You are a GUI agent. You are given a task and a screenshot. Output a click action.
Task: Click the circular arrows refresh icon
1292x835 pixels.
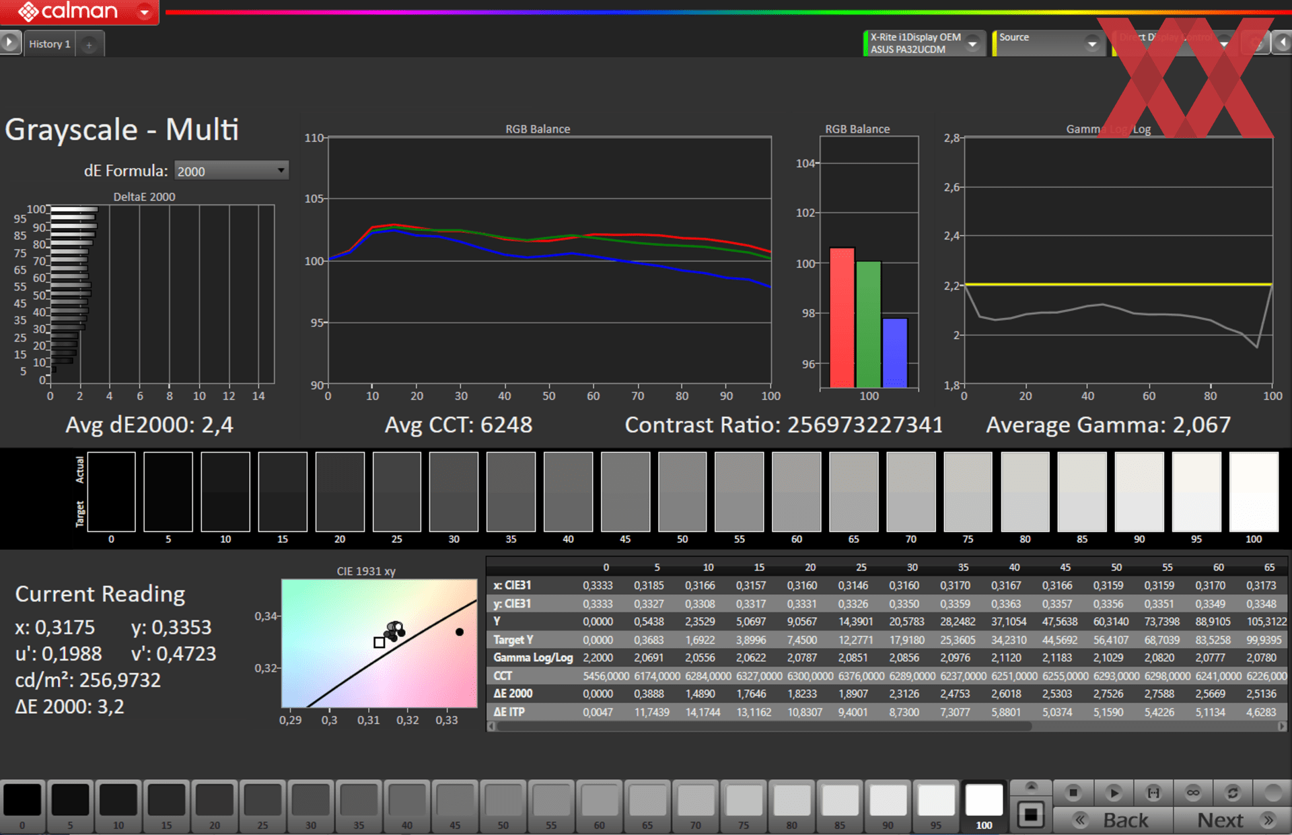pyautogui.click(x=1233, y=793)
